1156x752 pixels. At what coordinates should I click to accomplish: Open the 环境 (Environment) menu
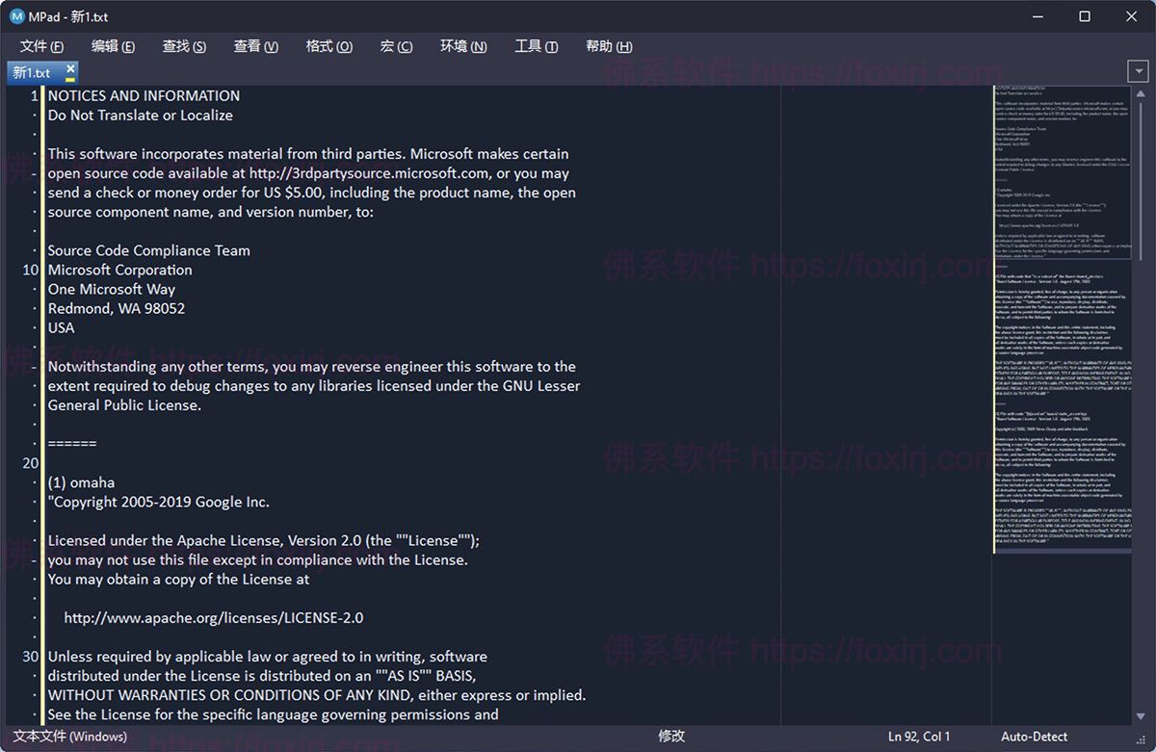click(462, 45)
